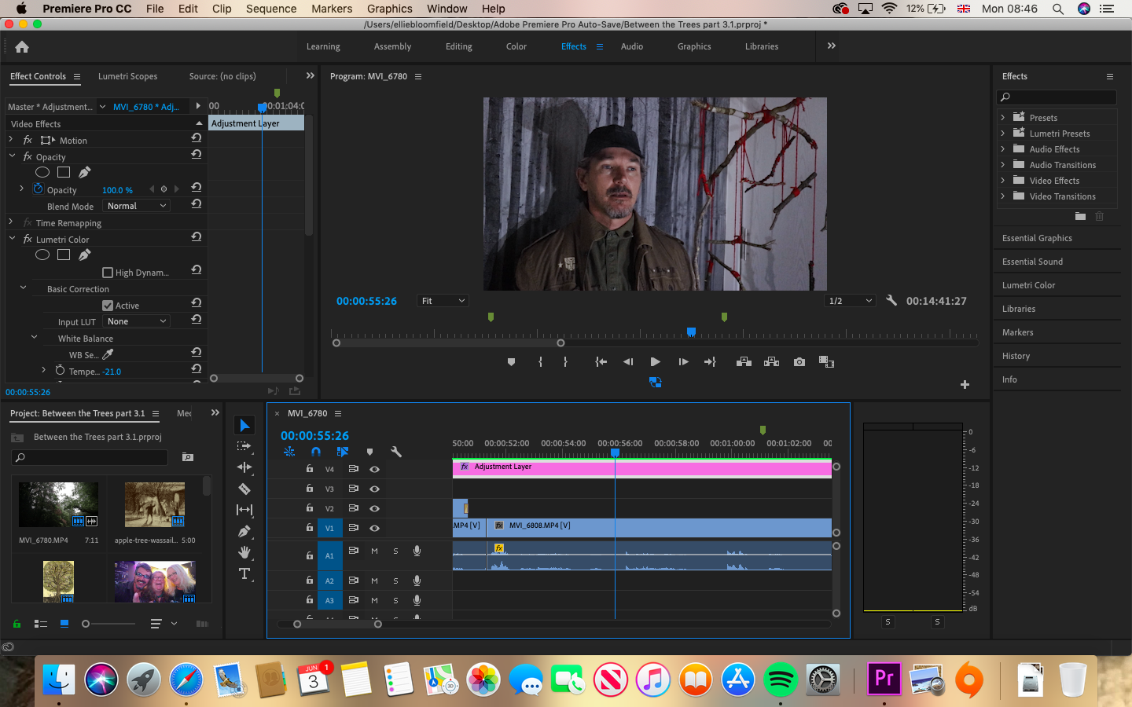
Task: Open the Essential Graphics panel
Action: click(x=1037, y=238)
